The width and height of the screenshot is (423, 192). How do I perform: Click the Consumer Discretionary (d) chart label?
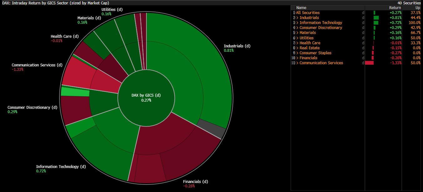(x=33, y=108)
